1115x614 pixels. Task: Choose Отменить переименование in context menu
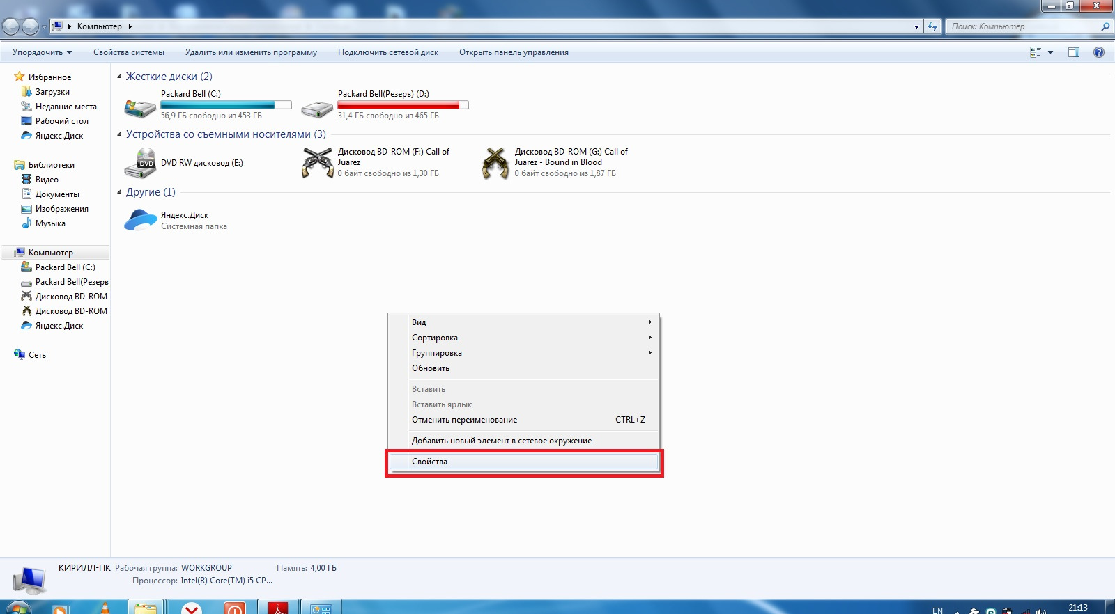point(523,420)
